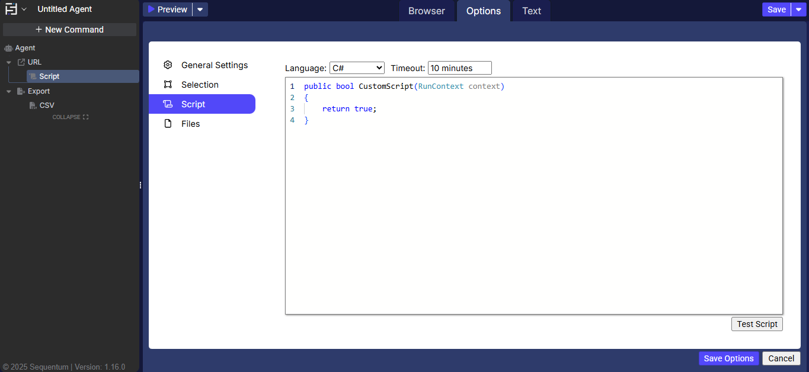Click the CSV file icon
The image size is (809, 372).
33,105
